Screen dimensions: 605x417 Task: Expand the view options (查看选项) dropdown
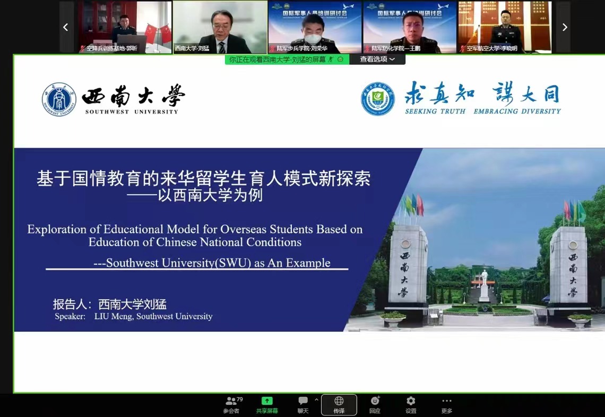377,59
